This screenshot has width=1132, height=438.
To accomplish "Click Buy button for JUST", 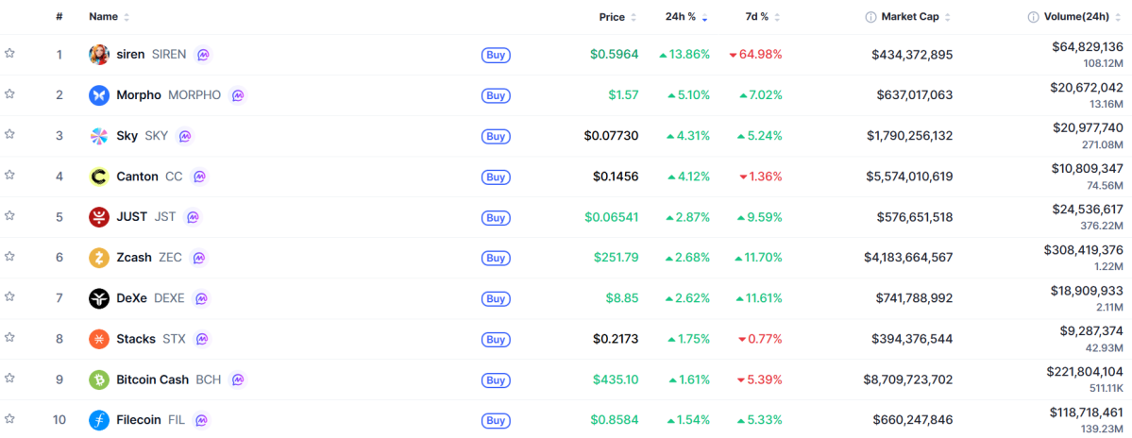I will point(496,217).
